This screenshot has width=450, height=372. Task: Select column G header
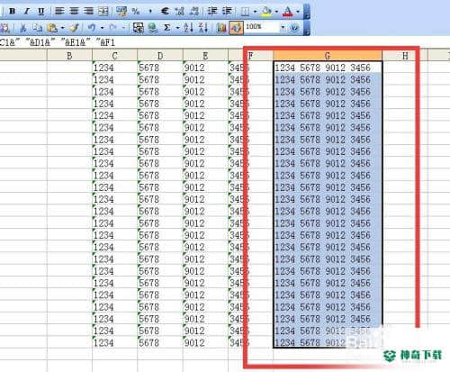point(328,56)
